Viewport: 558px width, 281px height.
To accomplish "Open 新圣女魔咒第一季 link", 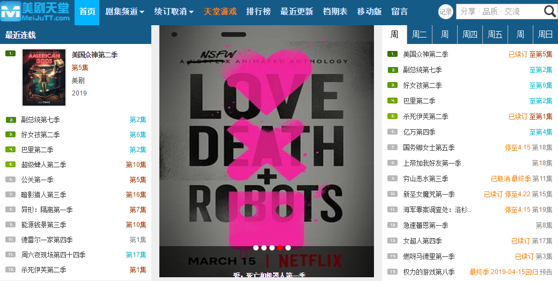I will (429, 194).
